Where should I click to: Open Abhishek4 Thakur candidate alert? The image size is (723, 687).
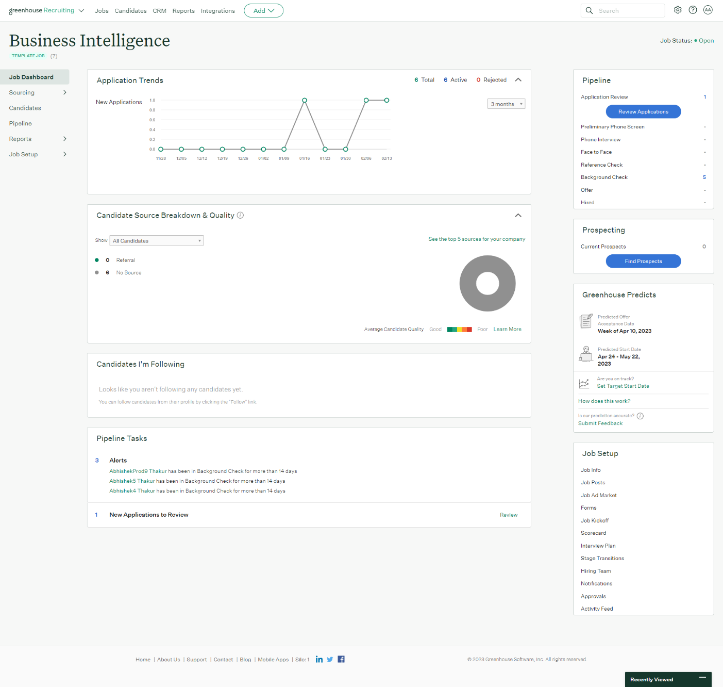pyautogui.click(x=132, y=490)
